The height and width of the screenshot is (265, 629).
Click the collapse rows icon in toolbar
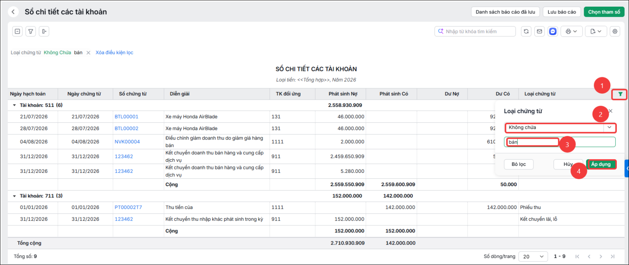point(17,31)
